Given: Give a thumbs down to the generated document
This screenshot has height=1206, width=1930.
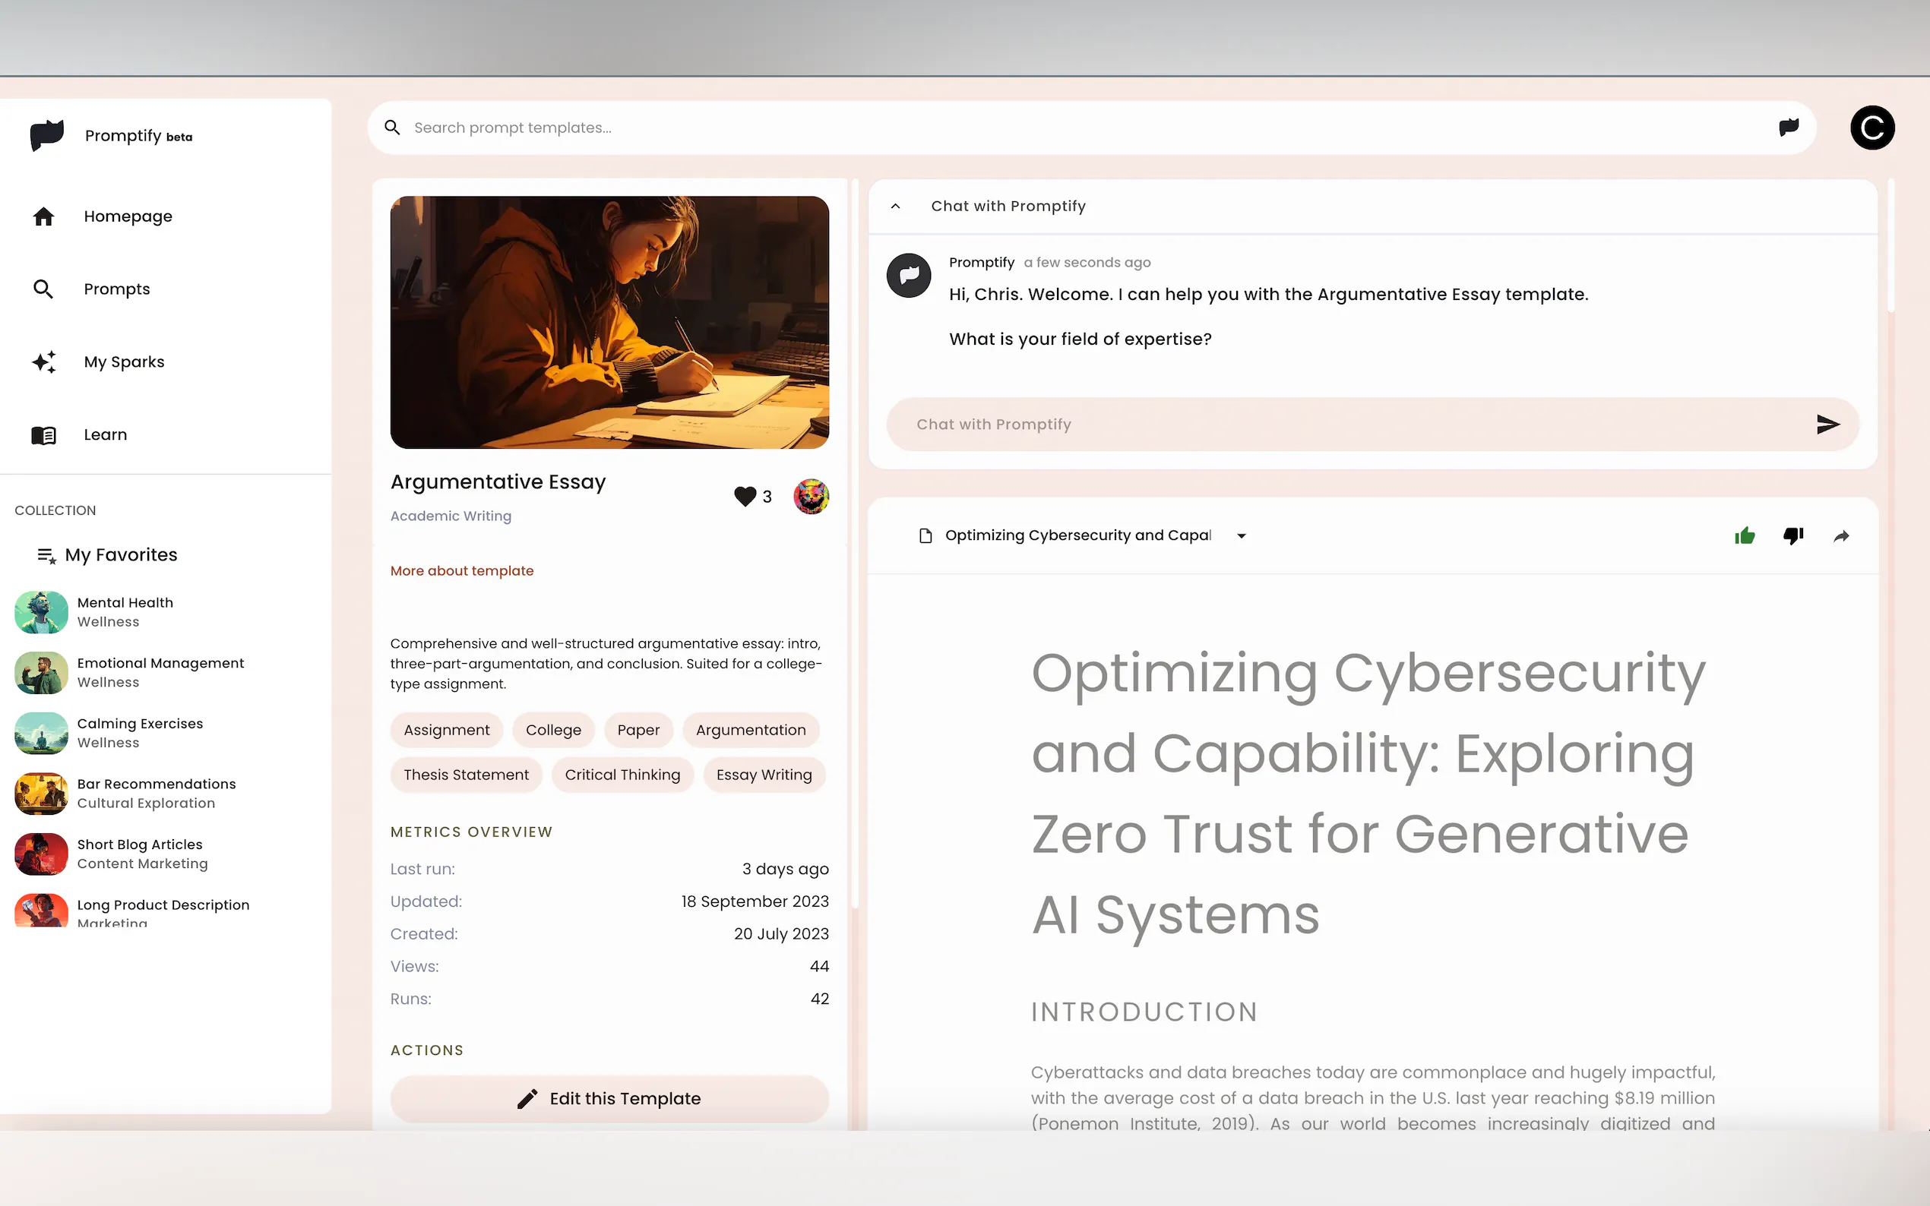Looking at the screenshot, I should point(1792,535).
